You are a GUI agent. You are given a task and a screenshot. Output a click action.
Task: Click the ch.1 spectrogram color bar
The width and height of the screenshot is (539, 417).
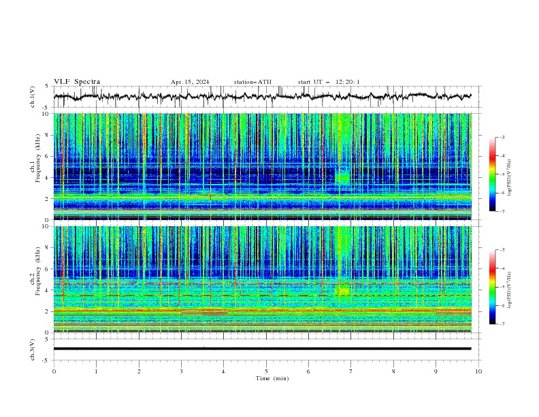tap(492, 174)
